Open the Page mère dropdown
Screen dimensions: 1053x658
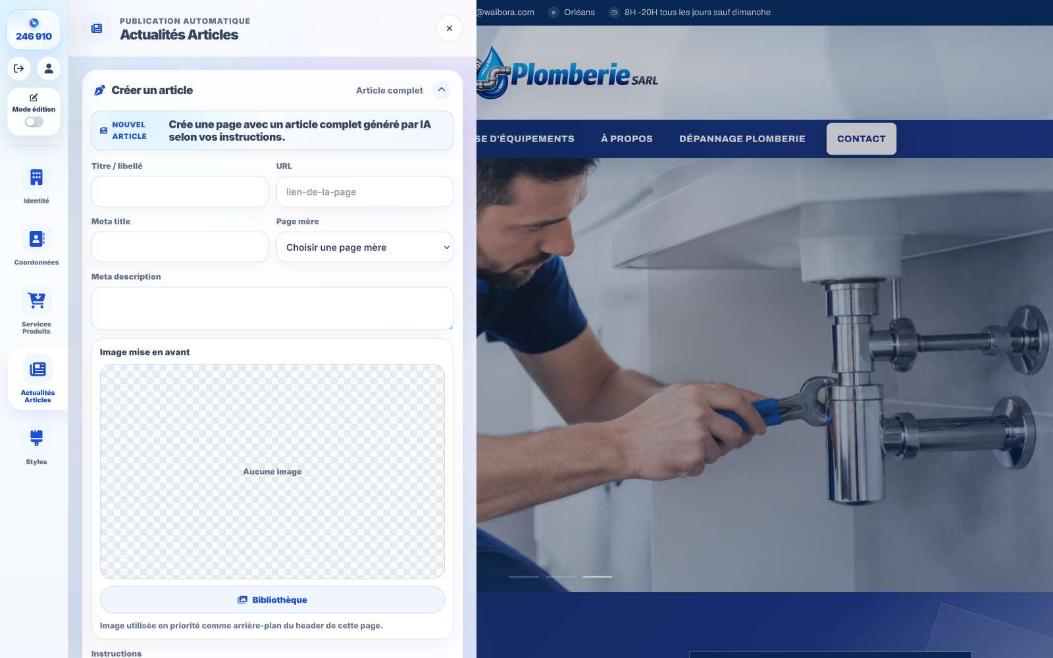[x=365, y=247]
